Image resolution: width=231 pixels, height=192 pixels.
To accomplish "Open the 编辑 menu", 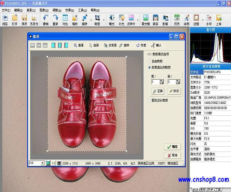I will point(18,10).
